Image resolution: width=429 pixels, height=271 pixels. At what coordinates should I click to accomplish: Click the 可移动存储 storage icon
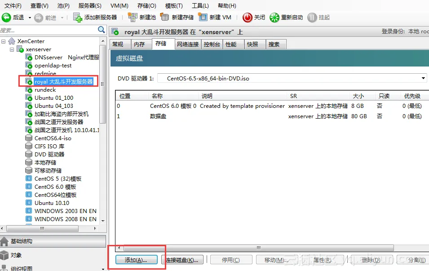click(29, 170)
